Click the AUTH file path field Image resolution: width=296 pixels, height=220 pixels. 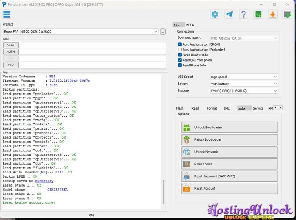click(92, 52)
